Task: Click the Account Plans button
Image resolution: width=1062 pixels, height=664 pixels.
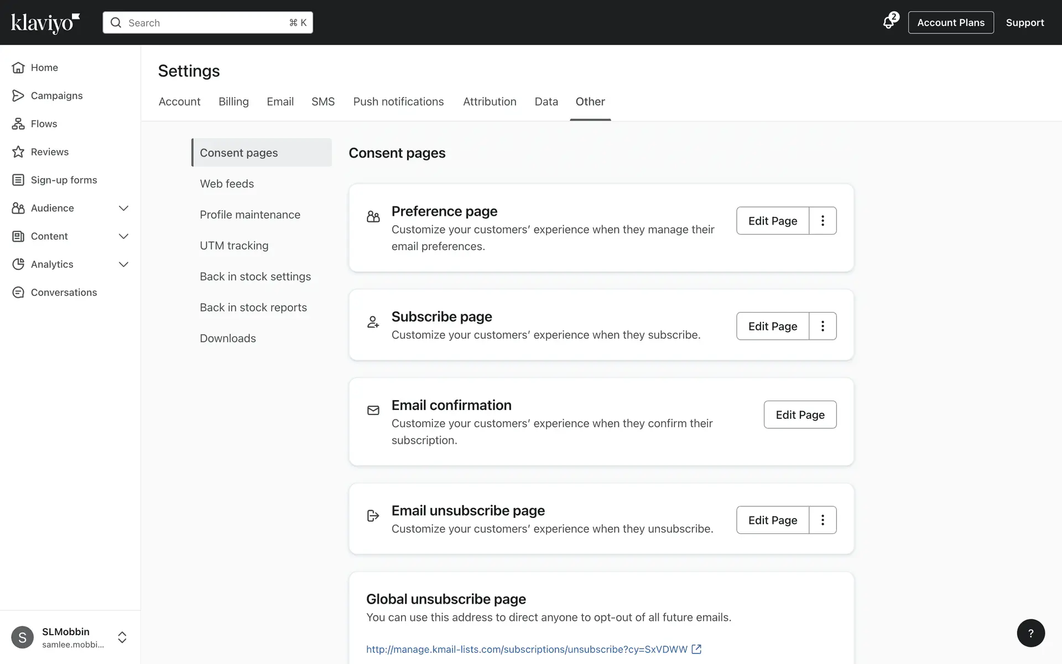Action: click(950, 23)
